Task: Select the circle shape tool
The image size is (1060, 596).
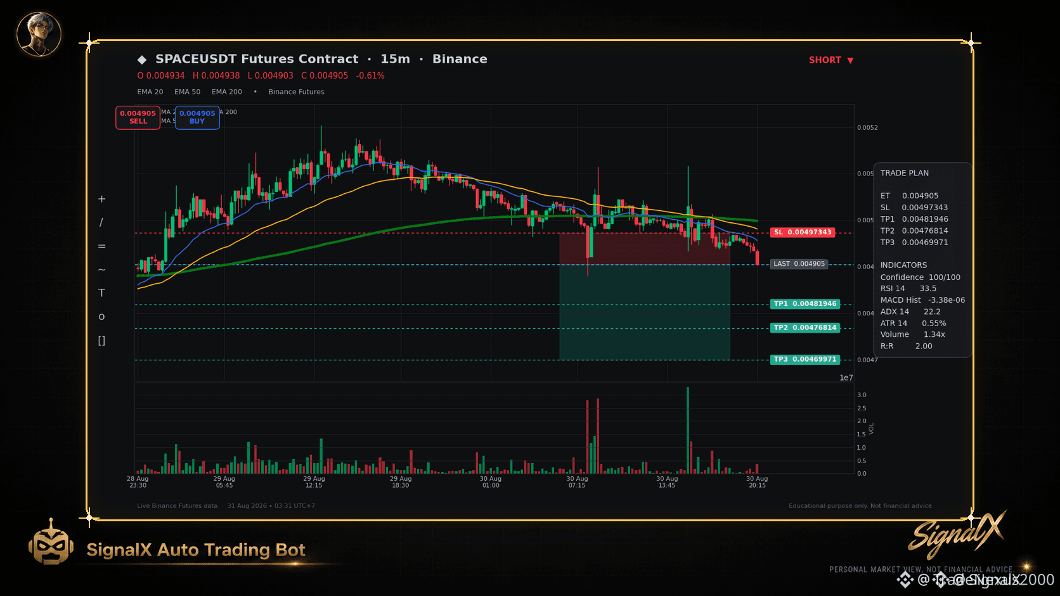Action: click(101, 317)
